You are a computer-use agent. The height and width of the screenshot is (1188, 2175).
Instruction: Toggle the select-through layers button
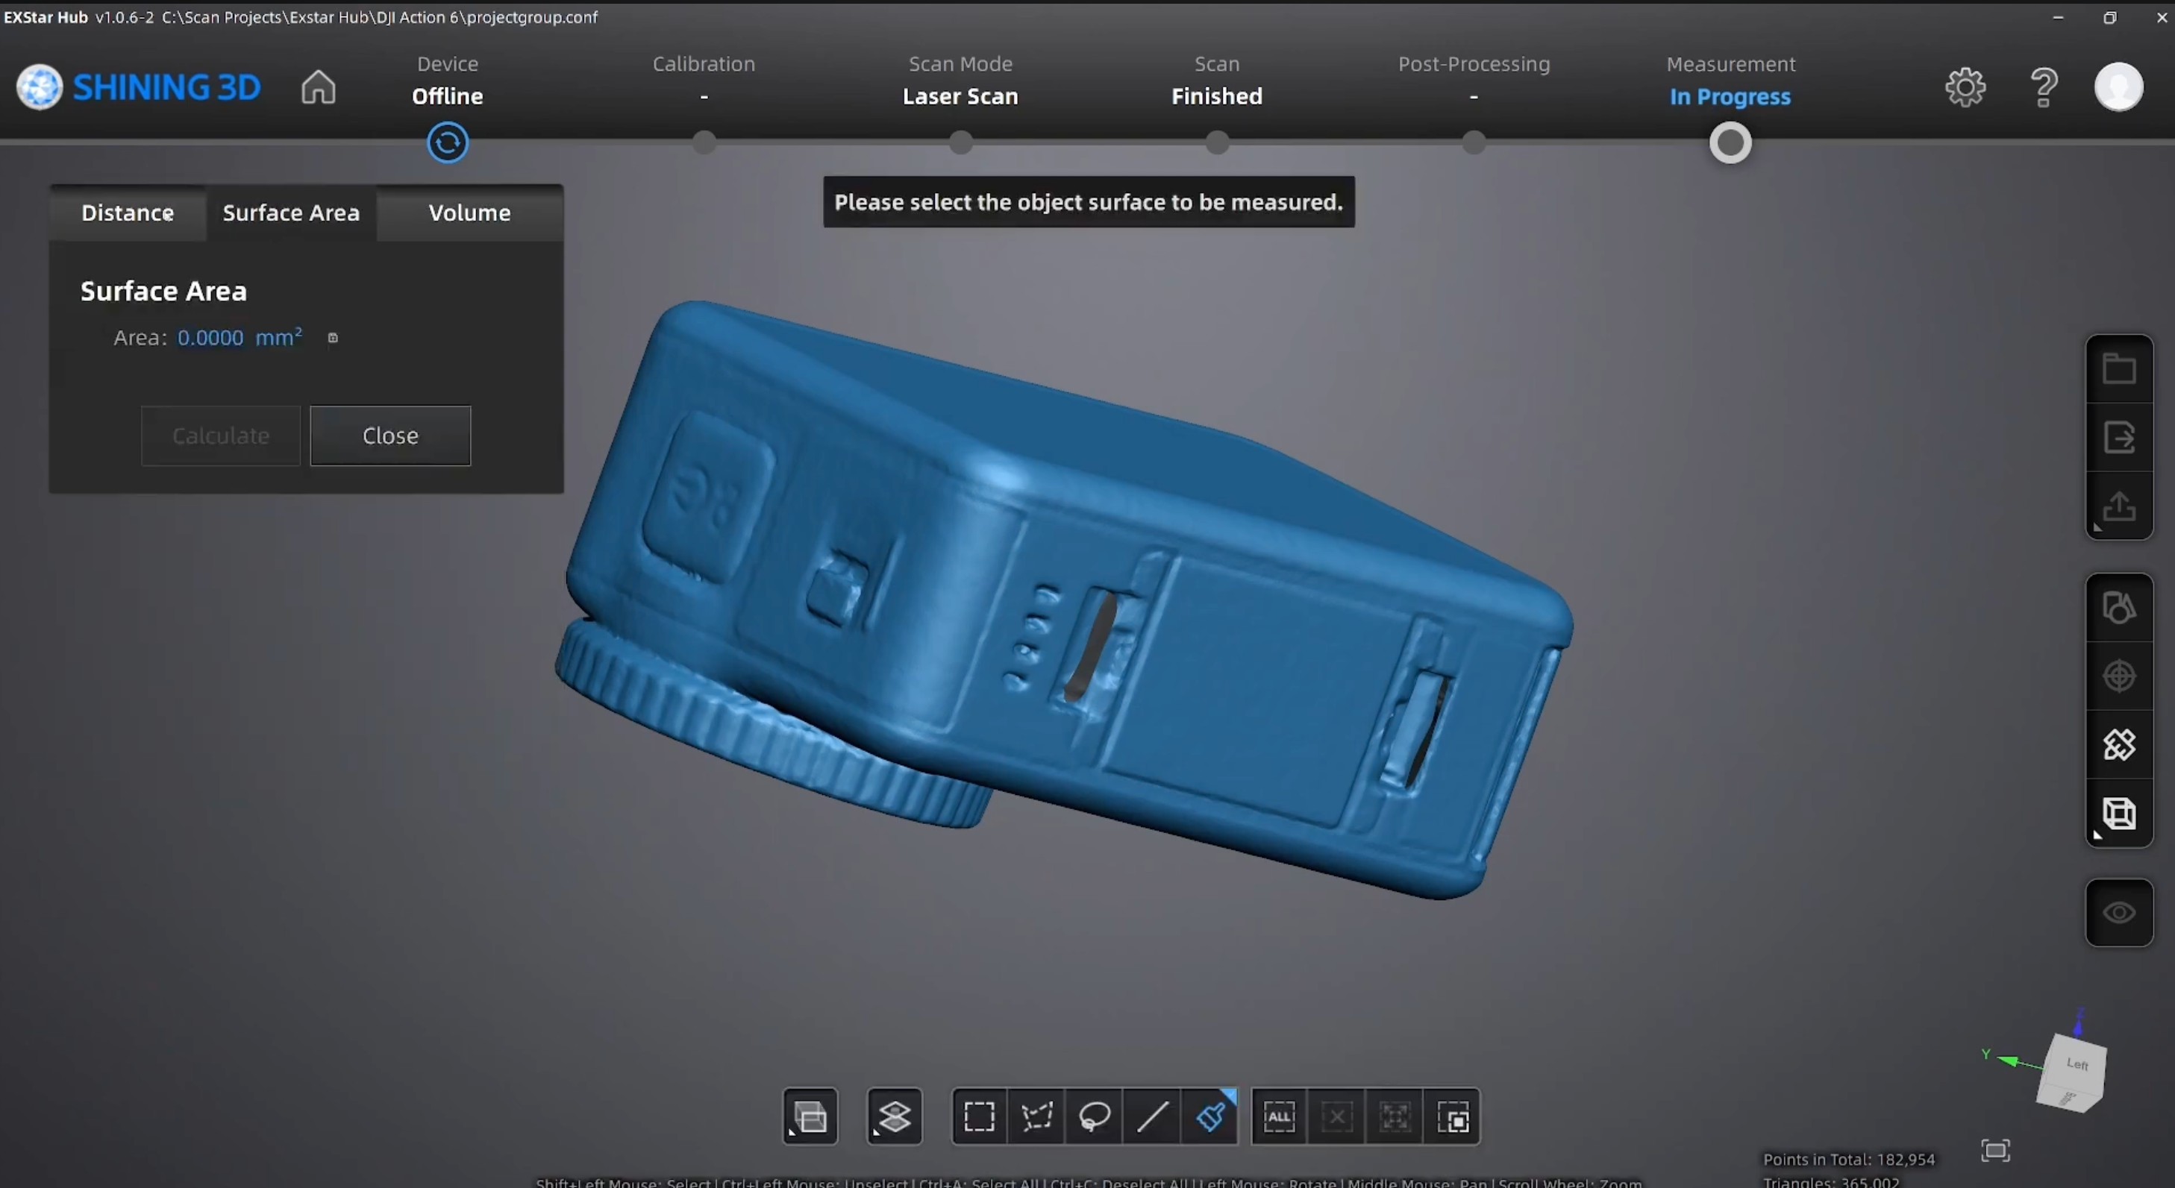coord(894,1116)
